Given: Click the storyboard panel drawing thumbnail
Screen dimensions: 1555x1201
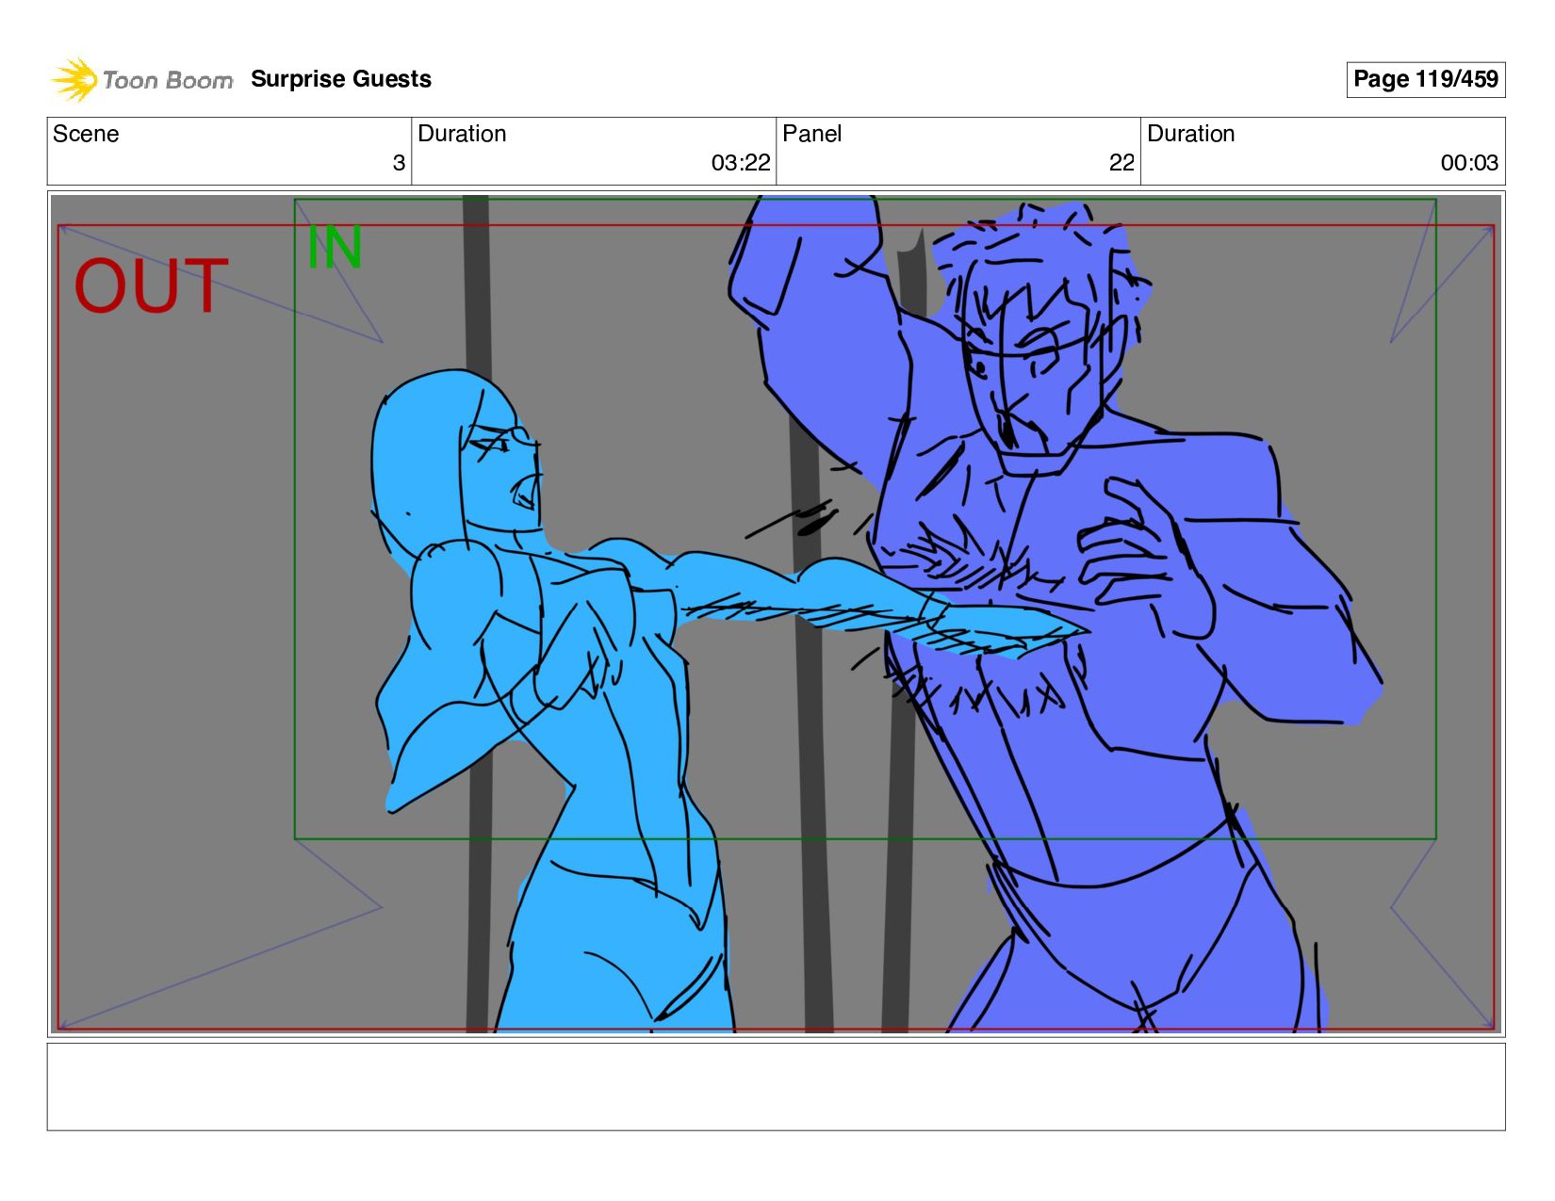Looking at the screenshot, I should point(776,614).
